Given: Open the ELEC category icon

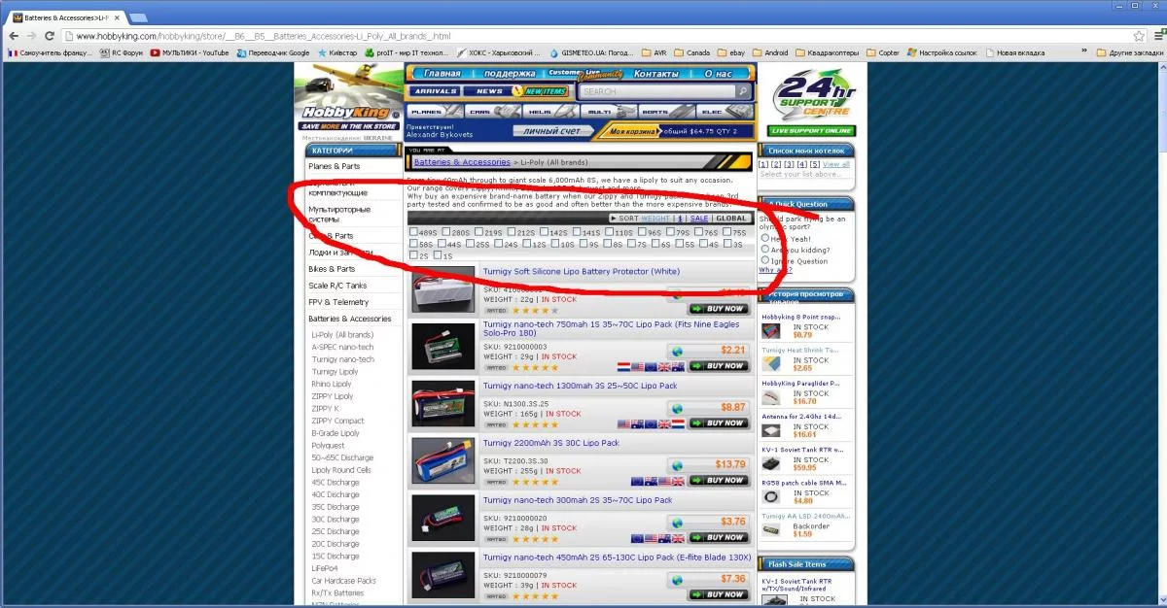Looking at the screenshot, I should (x=724, y=112).
